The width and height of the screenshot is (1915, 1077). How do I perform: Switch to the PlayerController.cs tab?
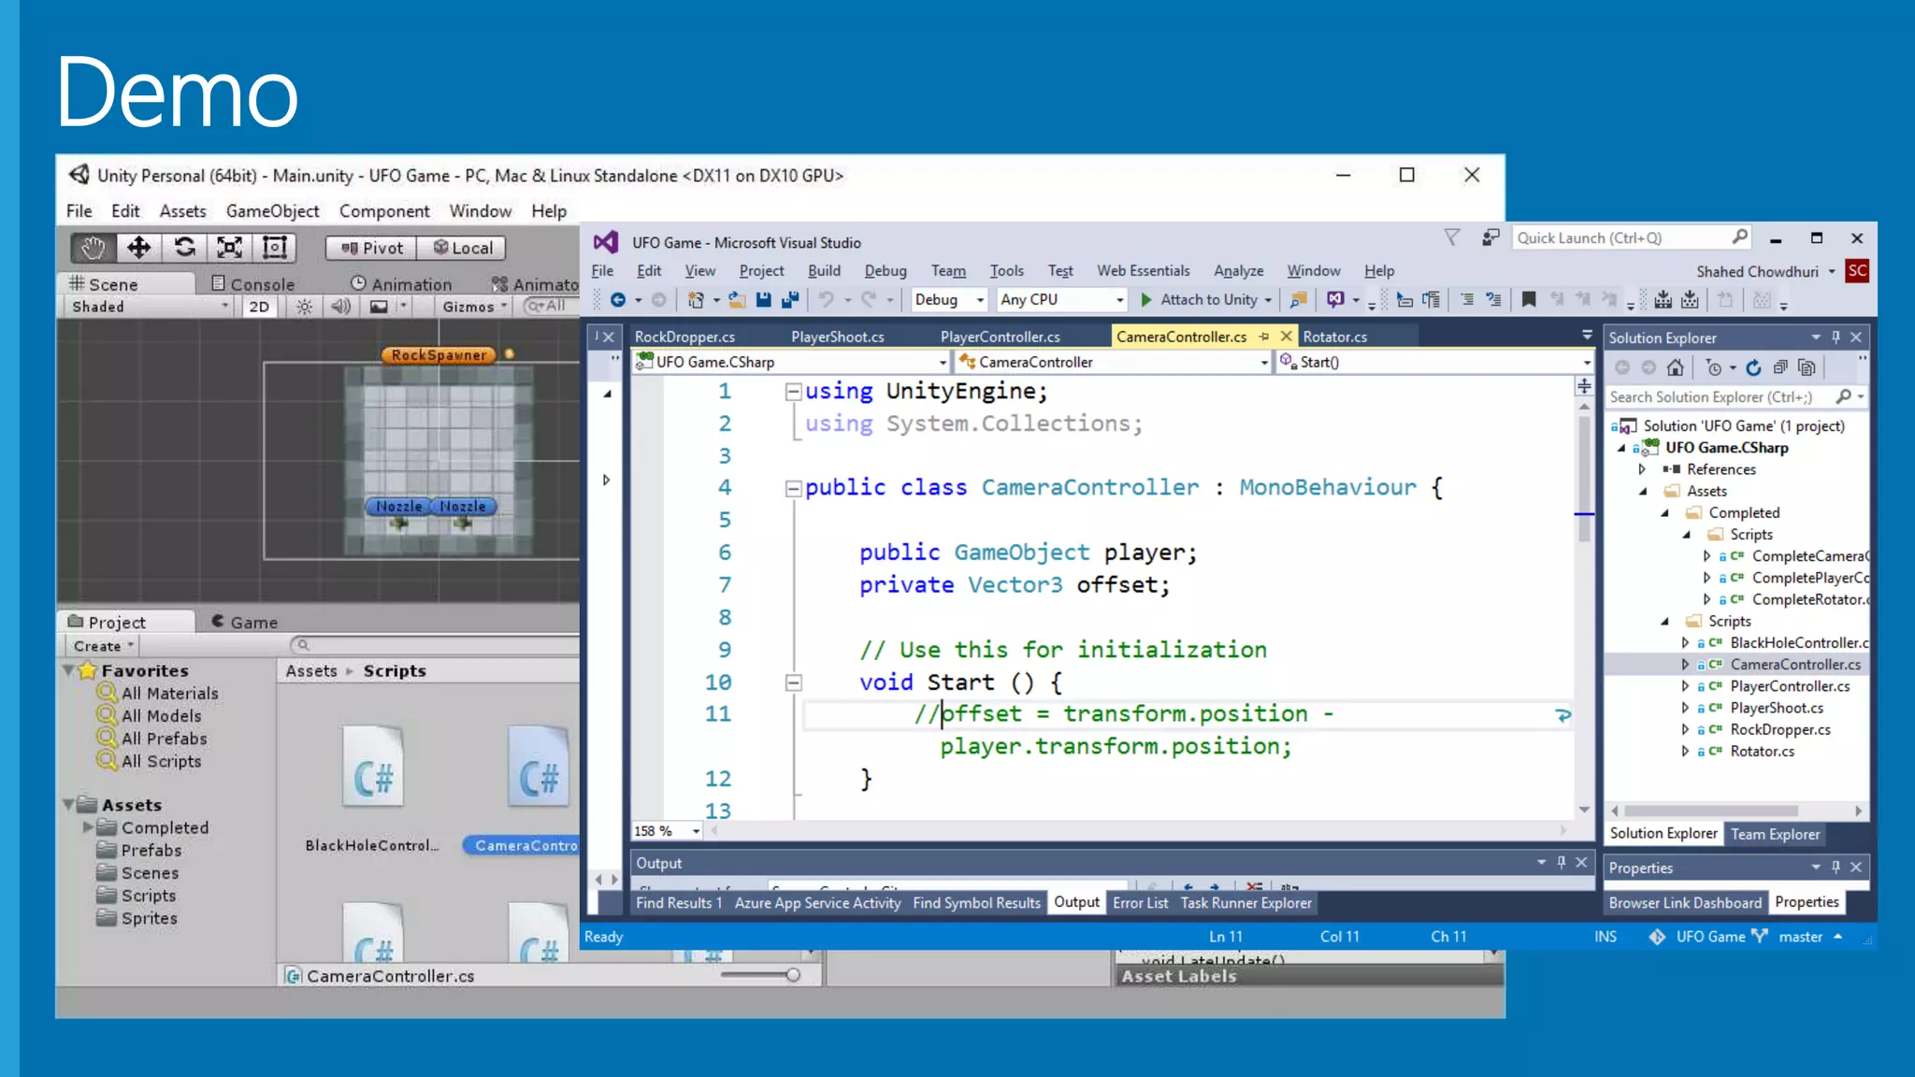point(1000,337)
